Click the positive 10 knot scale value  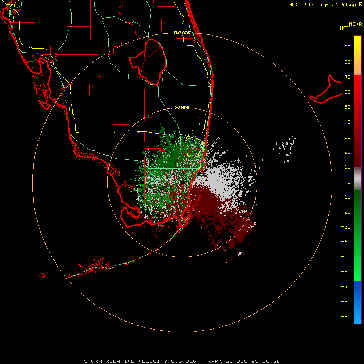[x=347, y=167]
